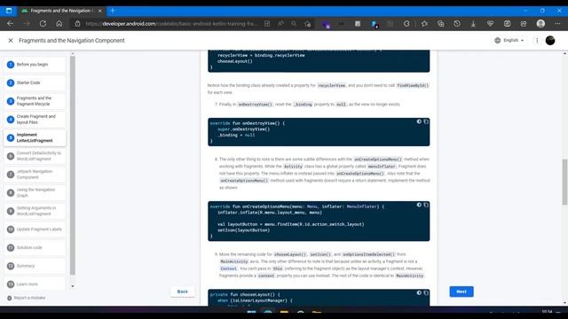Open step 10 Update Fragment Labels

pos(35,230)
